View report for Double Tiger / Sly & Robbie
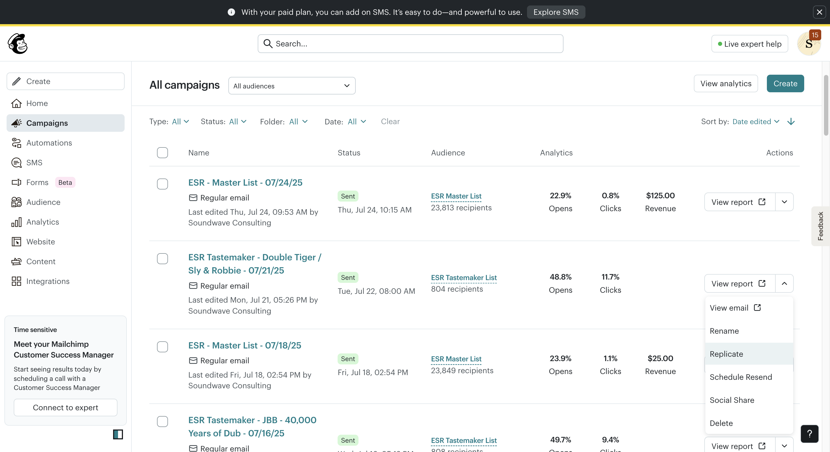The height and width of the screenshot is (452, 830). point(740,283)
